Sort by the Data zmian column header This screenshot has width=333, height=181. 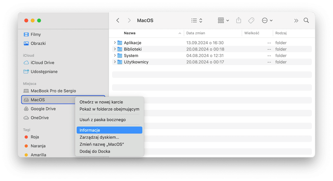pos(196,33)
